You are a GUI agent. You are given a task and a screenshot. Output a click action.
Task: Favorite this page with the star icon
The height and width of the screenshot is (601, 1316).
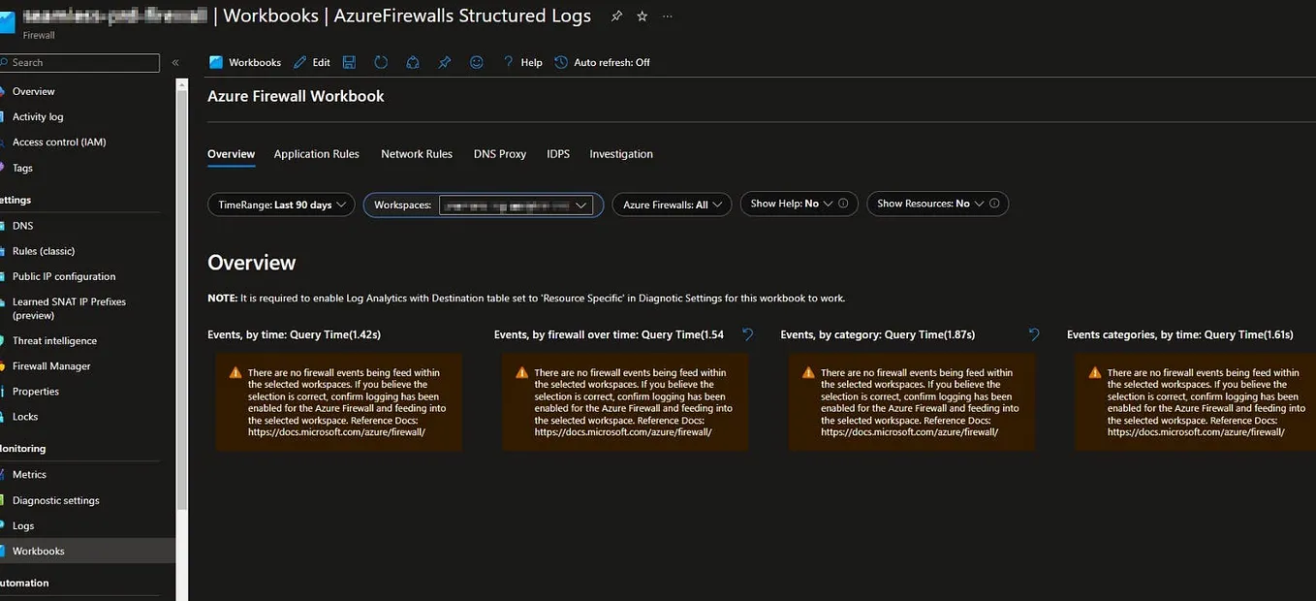coord(642,16)
